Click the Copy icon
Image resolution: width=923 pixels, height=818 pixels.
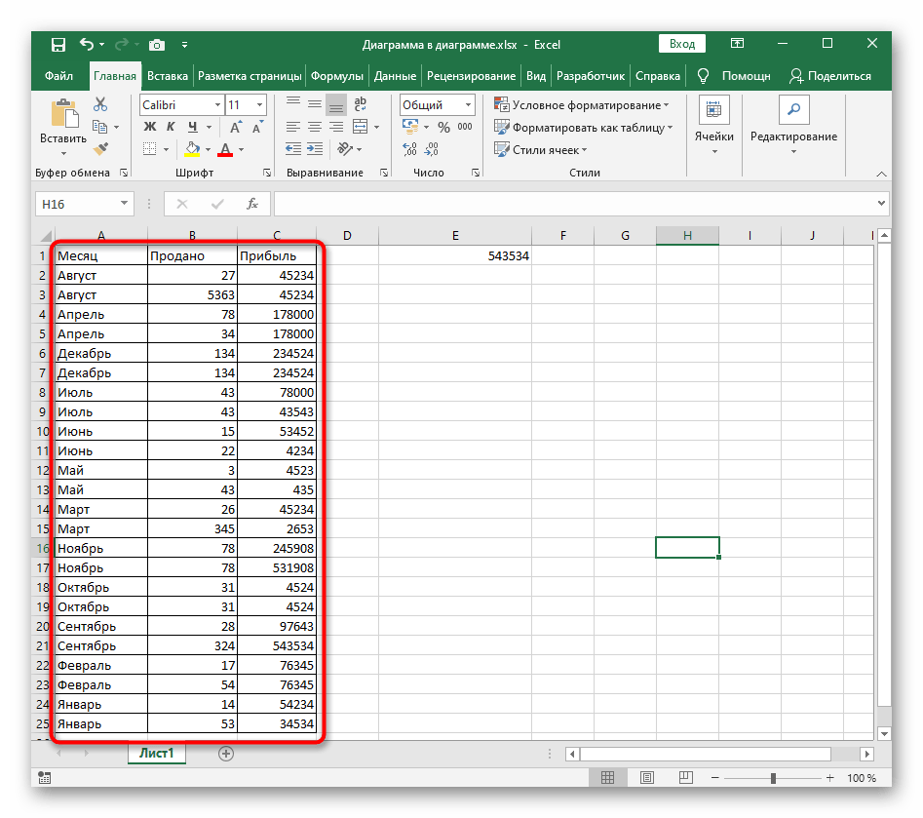click(x=99, y=127)
